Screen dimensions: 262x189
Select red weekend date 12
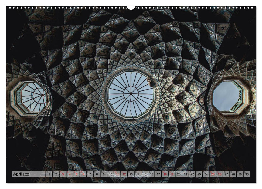pyautogui.click(x=124, y=174)
